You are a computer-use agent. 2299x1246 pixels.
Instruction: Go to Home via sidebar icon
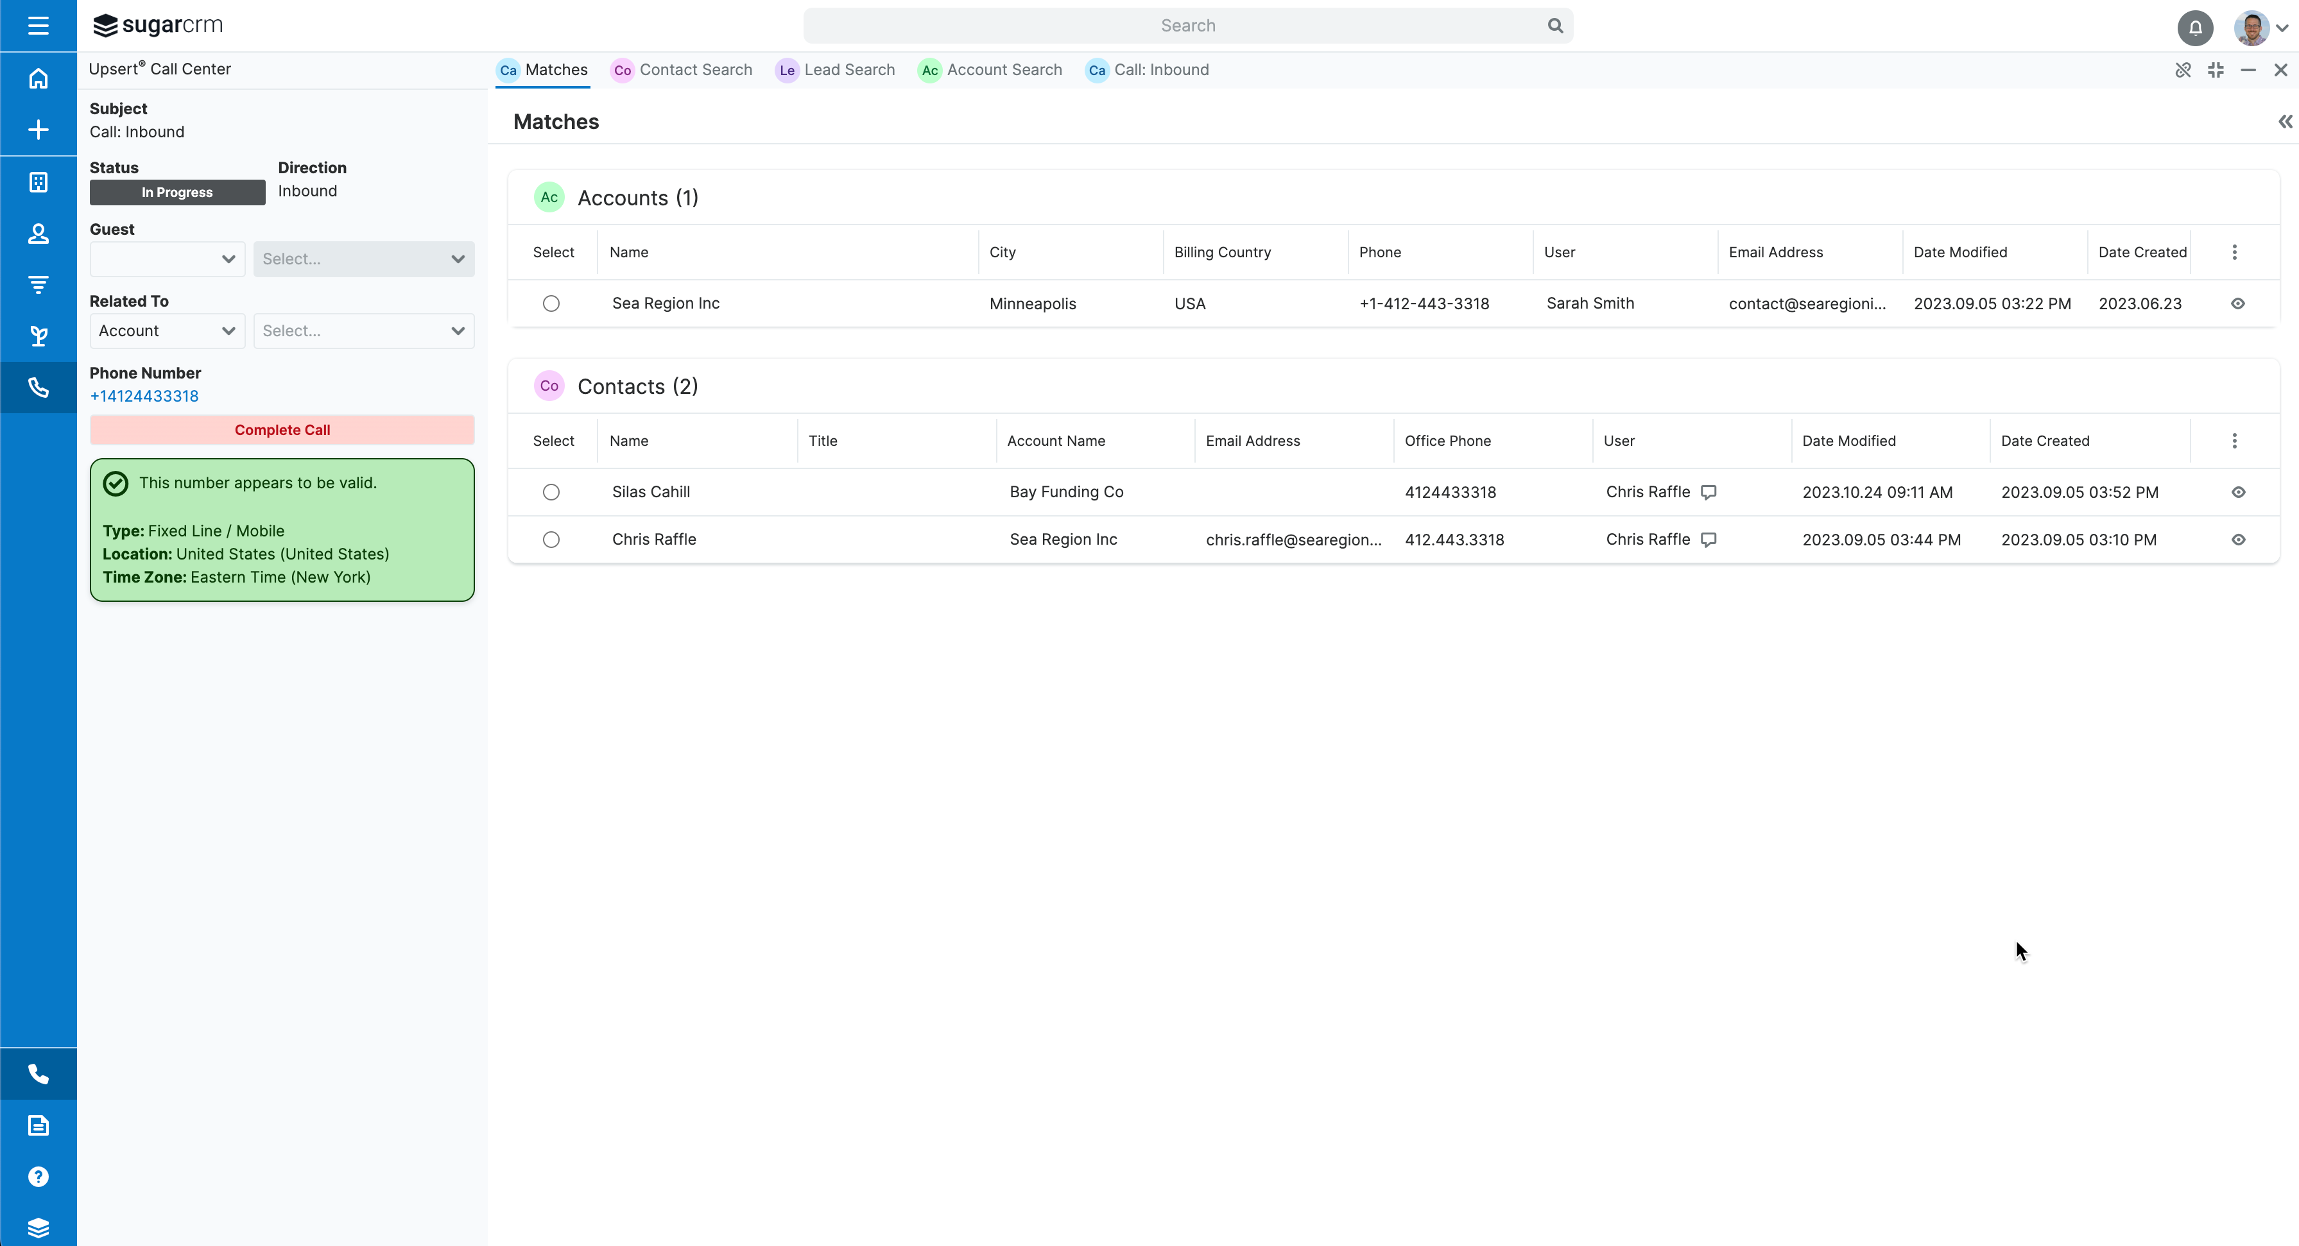pyautogui.click(x=37, y=78)
